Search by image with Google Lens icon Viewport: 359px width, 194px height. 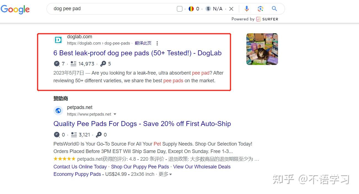click(x=260, y=9)
